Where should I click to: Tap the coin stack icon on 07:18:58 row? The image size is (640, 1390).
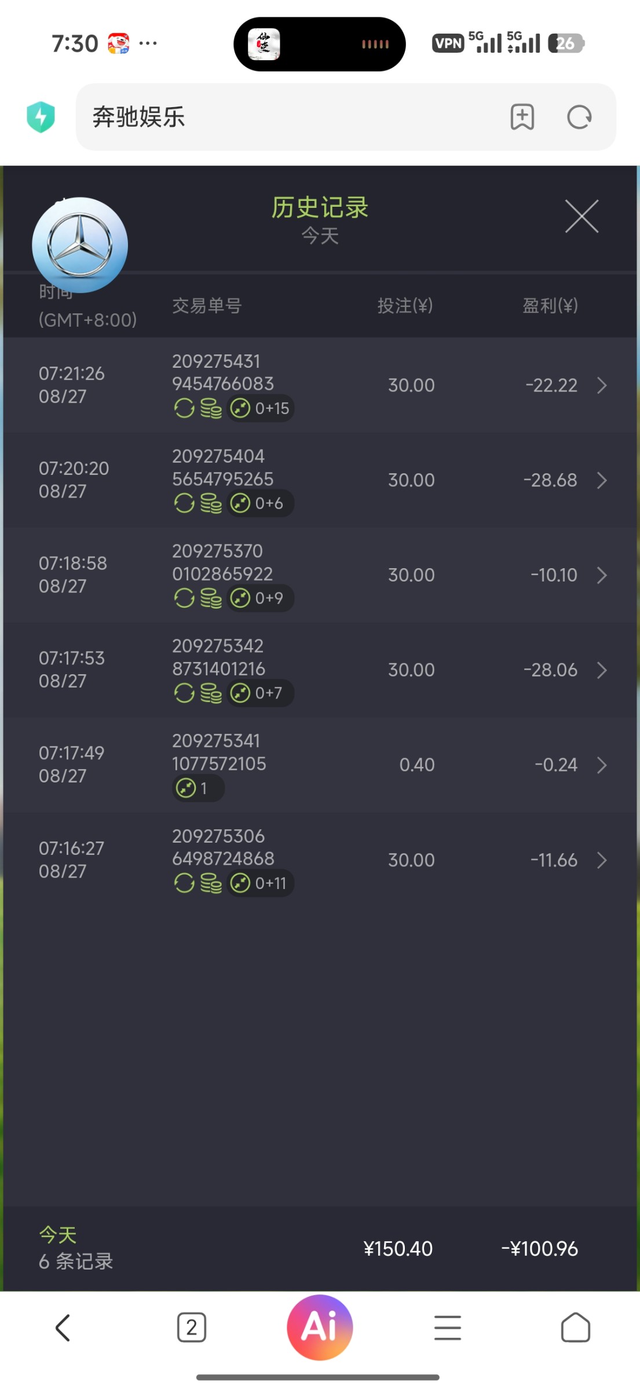[x=211, y=598]
